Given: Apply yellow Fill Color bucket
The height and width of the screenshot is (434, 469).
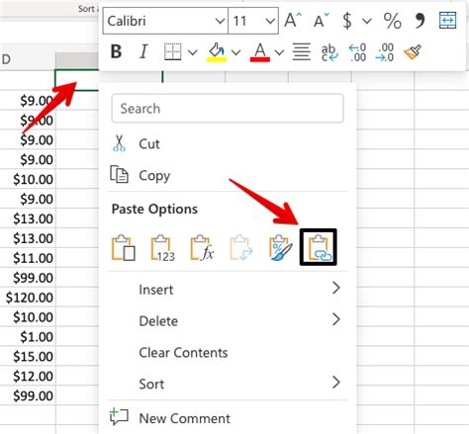Looking at the screenshot, I should [x=217, y=52].
